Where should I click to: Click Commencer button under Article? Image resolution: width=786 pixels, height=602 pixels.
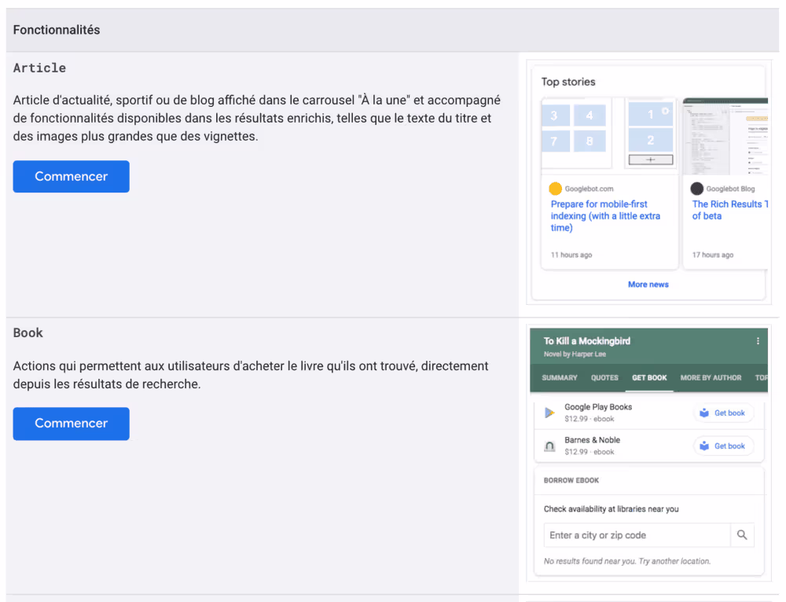pos(72,177)
